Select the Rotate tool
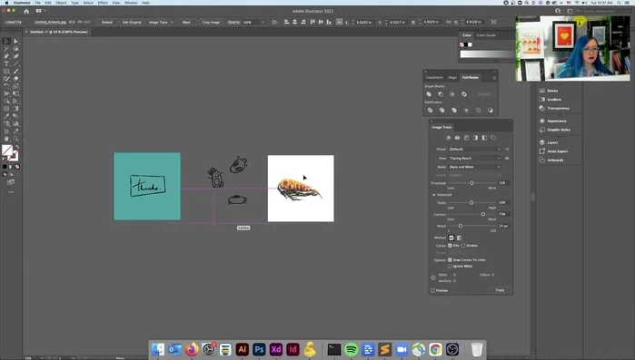Image resolution: width=635 pixels, height=360 pixels. pyautogui.click(x=6, y=86)
